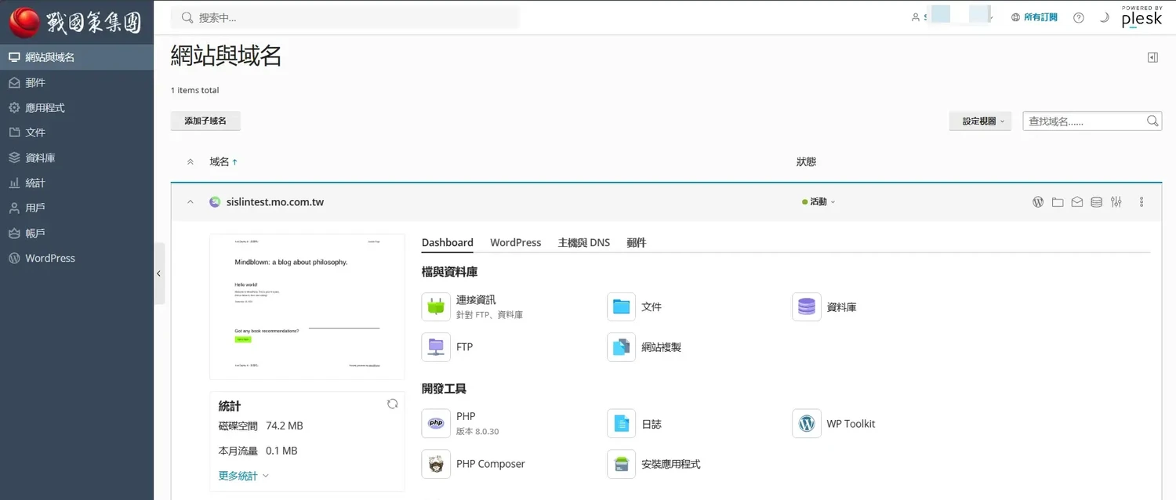The width and height of the screenshot is (1176, 500).
Task: Open the three-dot menu for sislintest.mo.com.tw
Action: [1142, 201]
